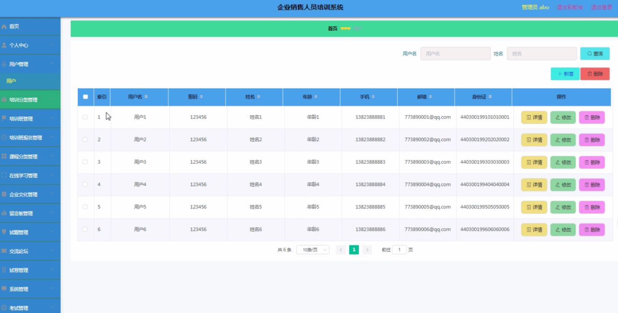Collapse 用户管理 sidebar chevron
The height and width of the screenshot is (313, 618).
(x=53, y=64)
